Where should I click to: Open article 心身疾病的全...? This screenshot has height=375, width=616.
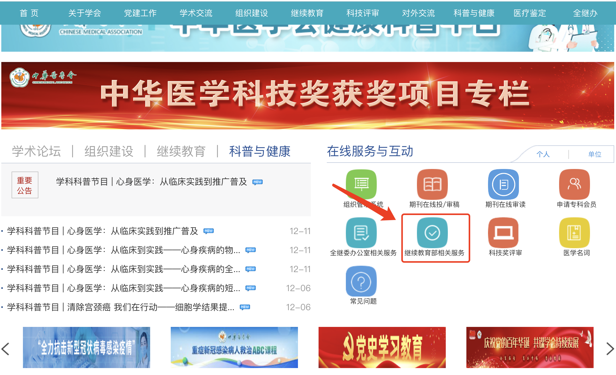pos(124,269)
